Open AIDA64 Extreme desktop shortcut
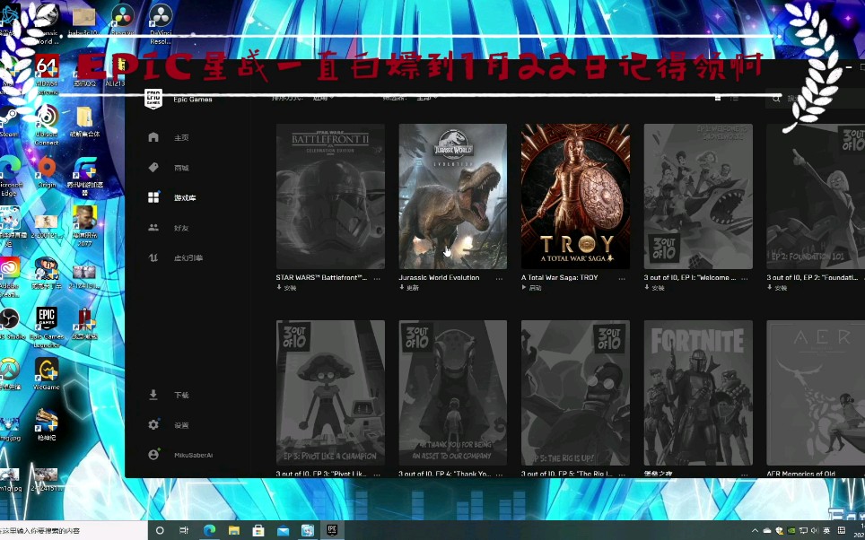The image size is (865, 540). tap(47, 74)
